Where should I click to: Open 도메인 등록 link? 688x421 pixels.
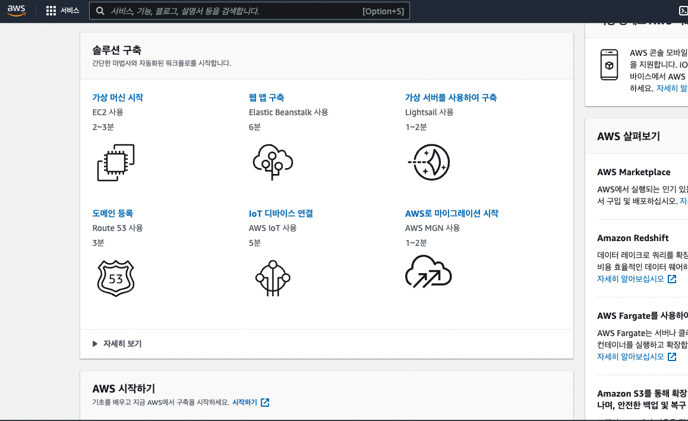click(113, 213)
